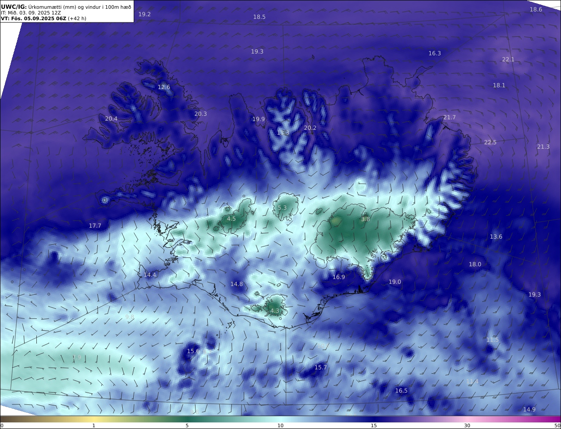Click the map value 18.6

(536, 10)
